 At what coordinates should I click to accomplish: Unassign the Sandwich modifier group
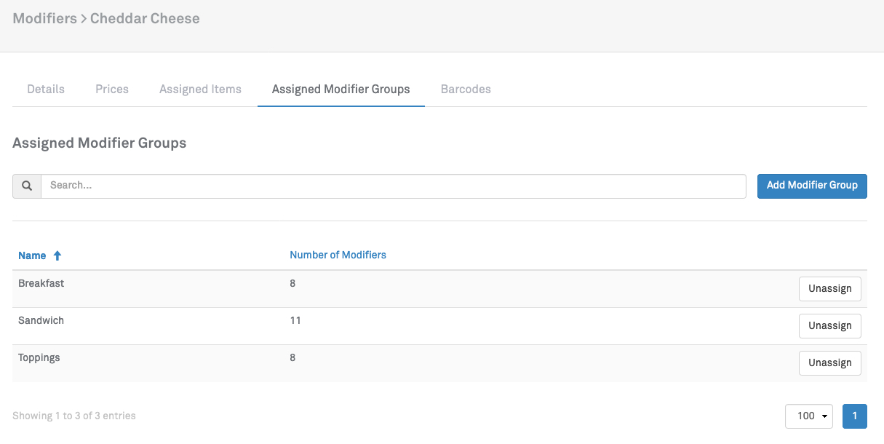click(829, 326)
